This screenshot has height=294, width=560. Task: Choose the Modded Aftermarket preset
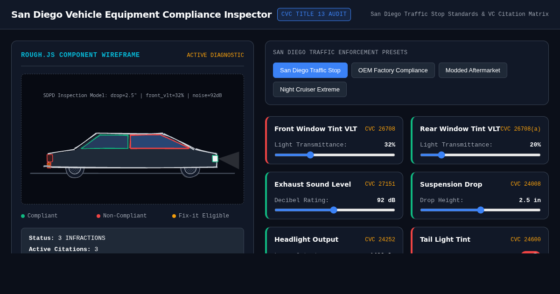[473, 70]
